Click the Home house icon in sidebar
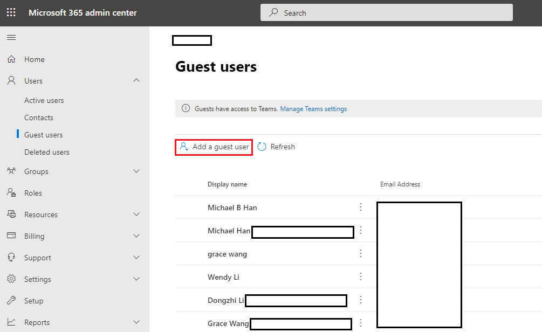Screen dimensions: 542x332 tap(11, 59)
